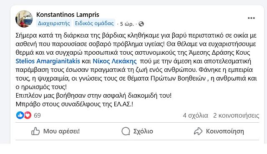Click the blue thumbs-up reaction icon
This screenshot has width=267, height=154.
(x=20, y=115)
